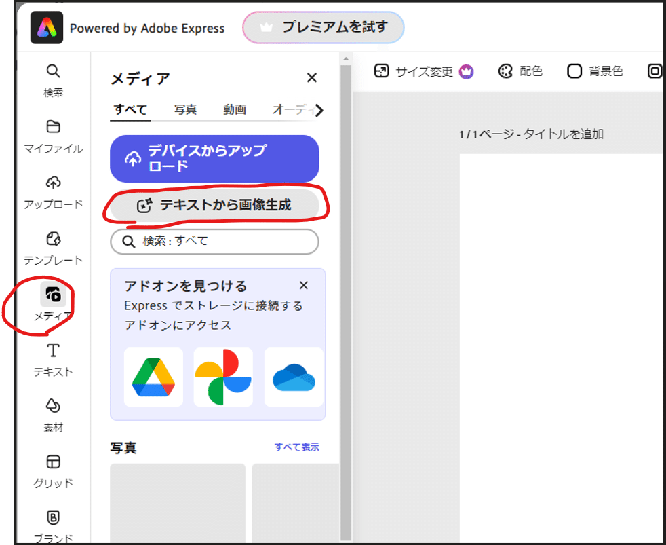This screenshot has height=545, width=666.
Task: Click タイトルを追加 page title text
Action: coord(562,134)
